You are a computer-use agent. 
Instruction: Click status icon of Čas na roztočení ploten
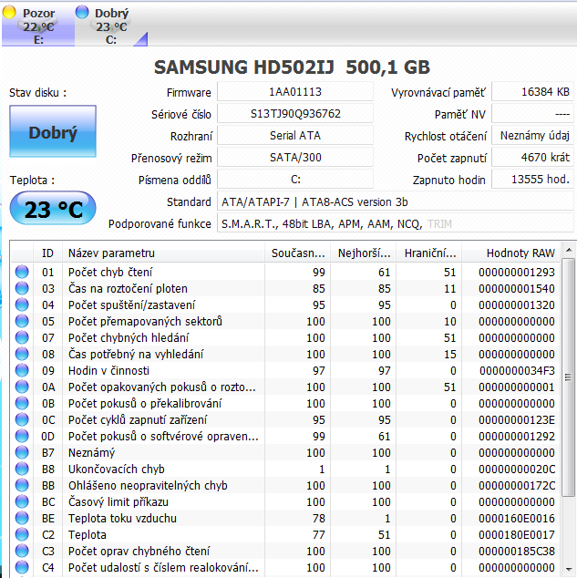22,288
